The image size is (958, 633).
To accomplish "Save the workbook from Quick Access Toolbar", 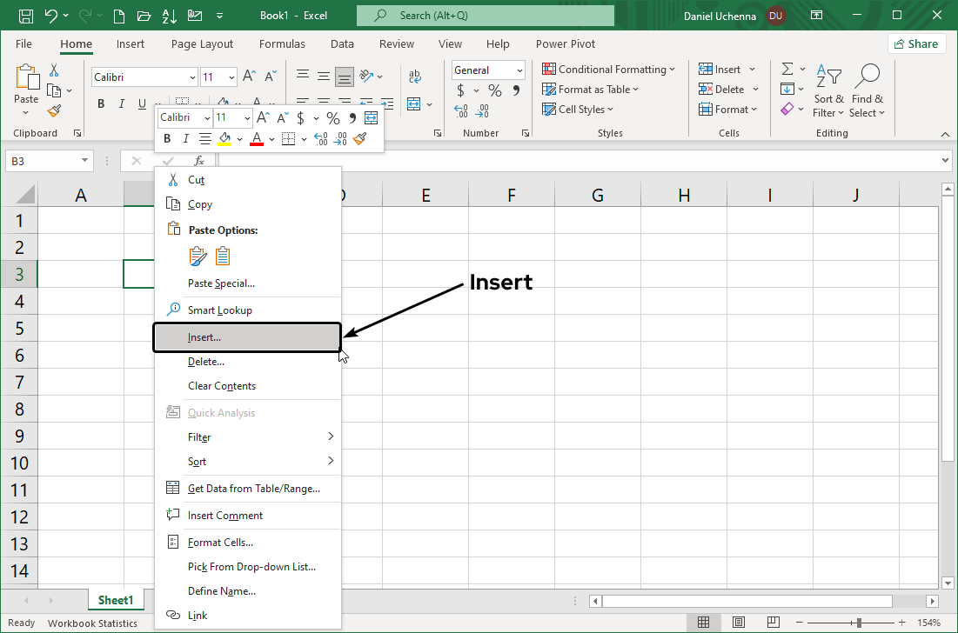I will click(x=24, y=15).
